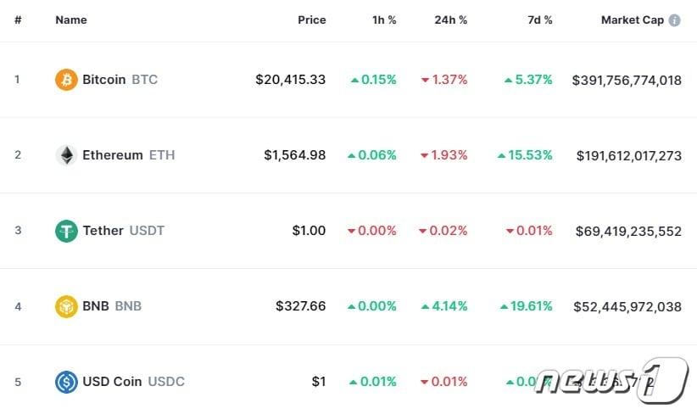Click Bitcoin price $20,415.33
Screen dimensions: 697x414
click(290, 80)
